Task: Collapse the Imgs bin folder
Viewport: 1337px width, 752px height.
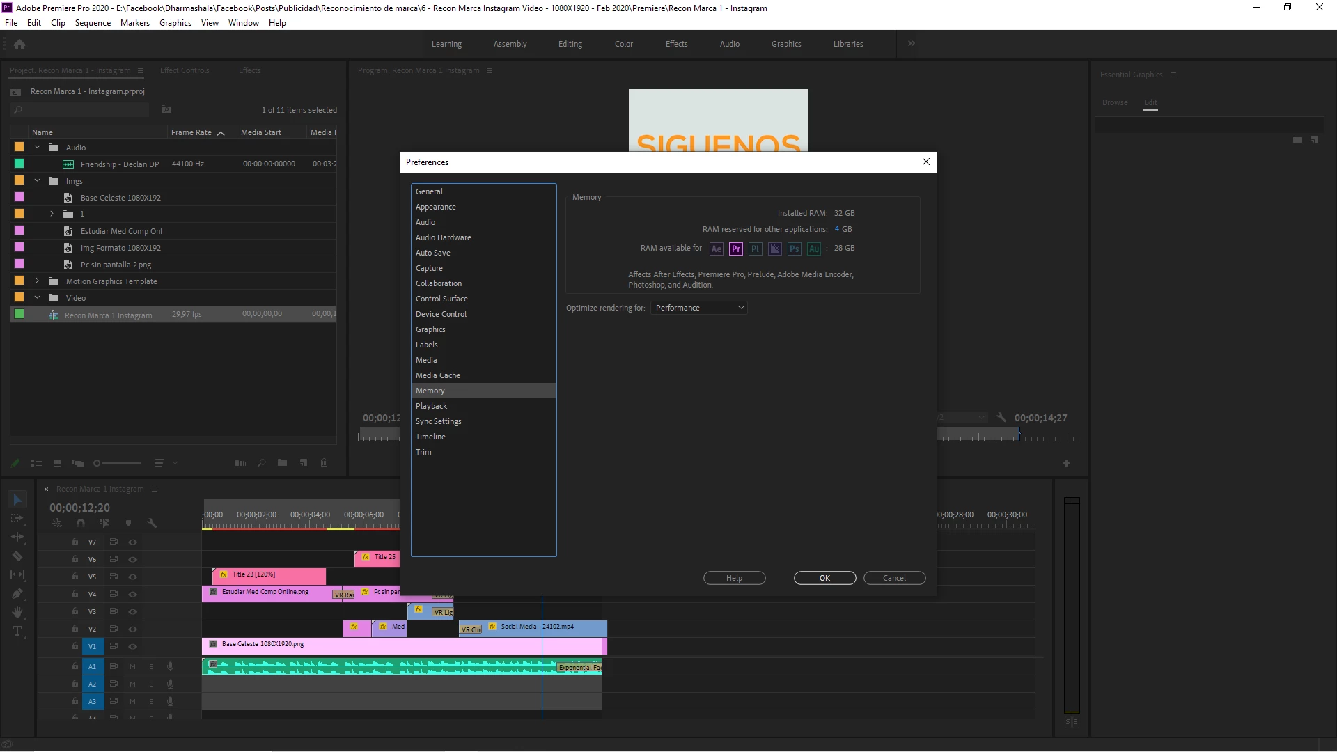Action: [x=38, y=181]
